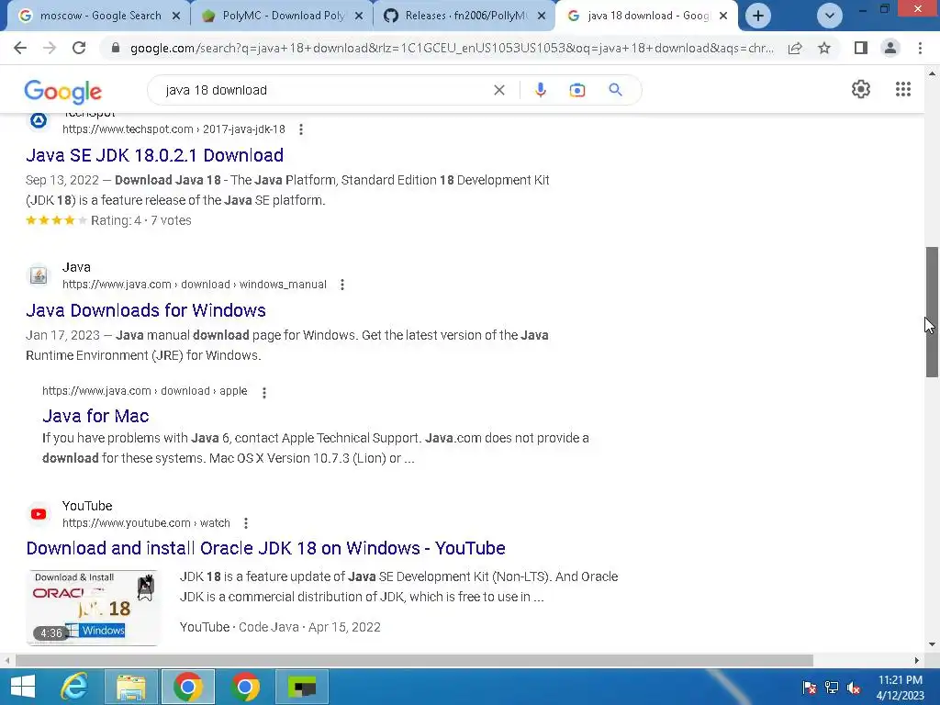Viewport: 940px width, 705px height.
Task: Close the moscow - Google Search tab
Action: [176, 17]
